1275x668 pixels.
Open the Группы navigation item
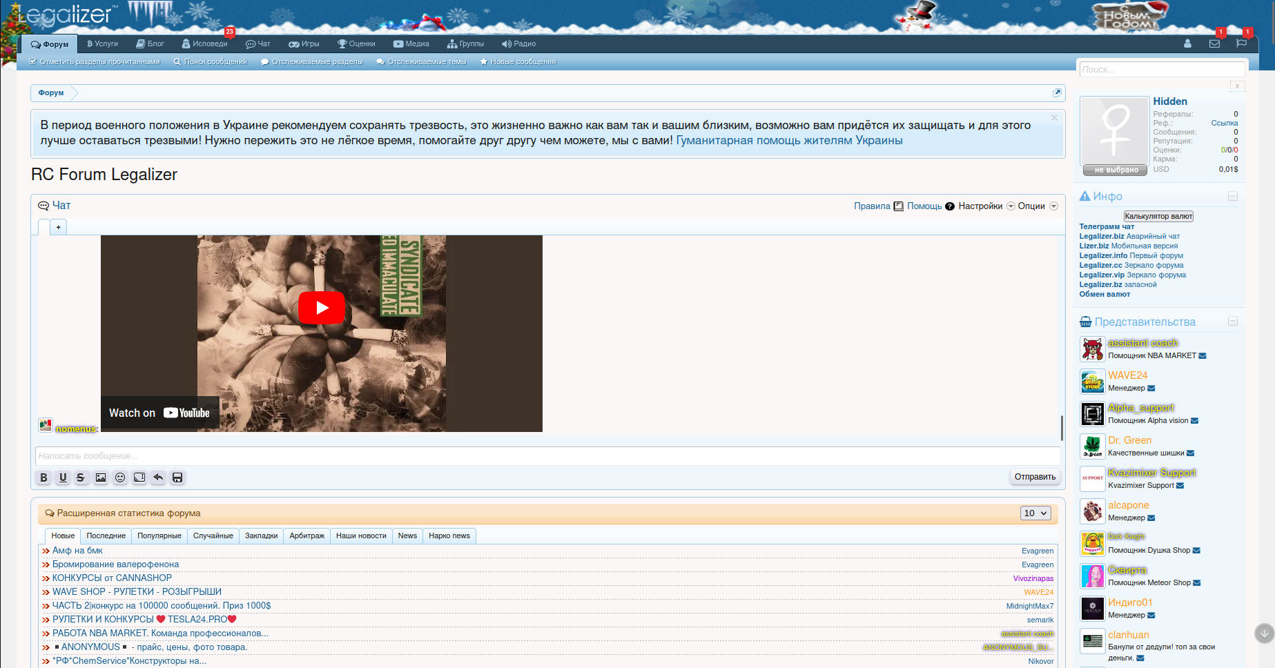tap(466, 43)
